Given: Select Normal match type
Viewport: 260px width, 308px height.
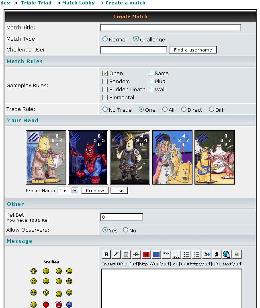Looking at the screenshot, I should click(105, 39).
